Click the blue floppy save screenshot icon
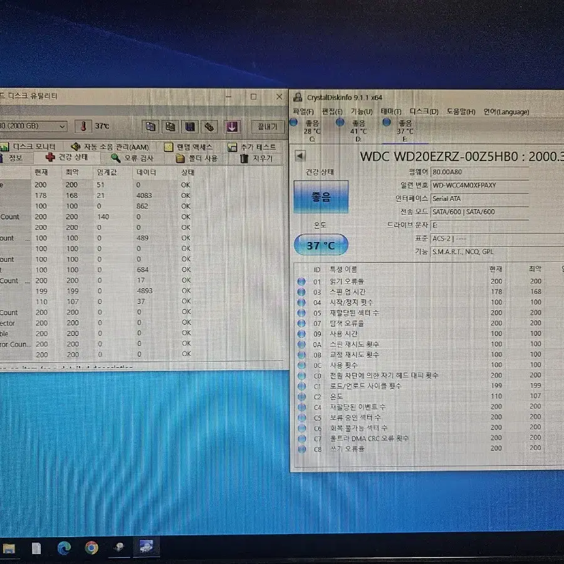 point(189,127)
